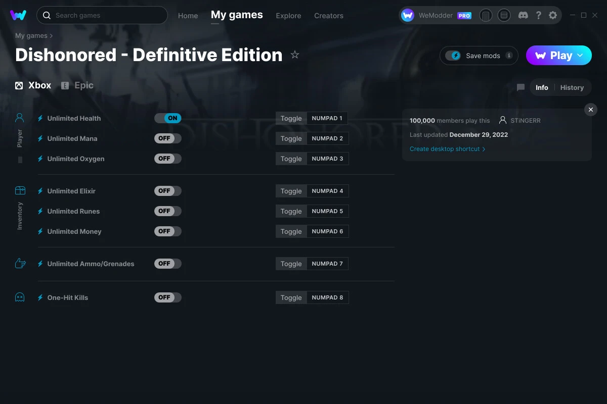Click the search games input field
607x404 pixels.
pos(101,15)
